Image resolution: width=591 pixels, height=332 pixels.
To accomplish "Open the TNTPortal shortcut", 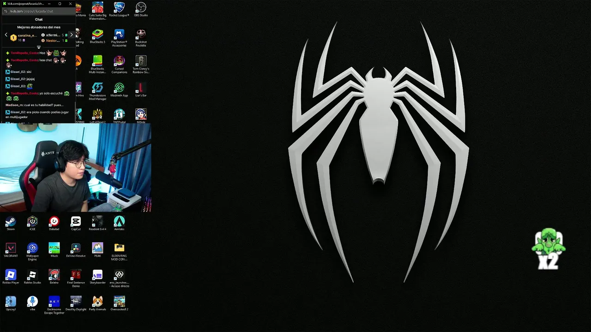I will click(x=119, y=116).
